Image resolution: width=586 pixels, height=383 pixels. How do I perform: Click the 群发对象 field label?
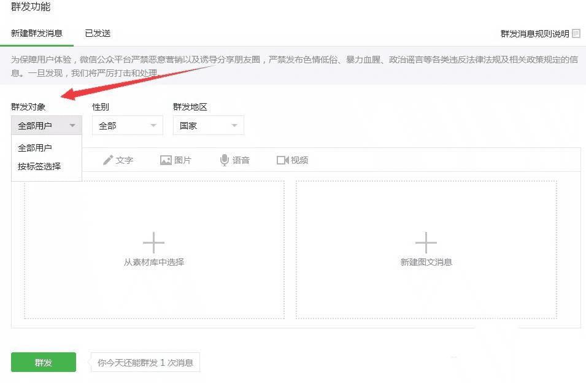click(28, 107)
